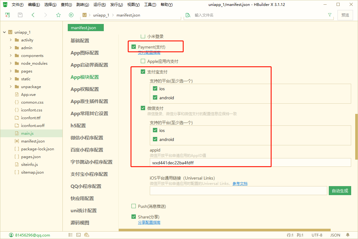The width and height of the screenshot is (358, 239).
Task: Switch to App权限配置 section
Action: (85, 89)
